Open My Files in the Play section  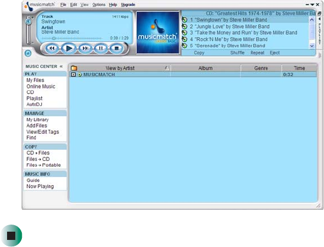pyautogui.click(x=35, y=80)
